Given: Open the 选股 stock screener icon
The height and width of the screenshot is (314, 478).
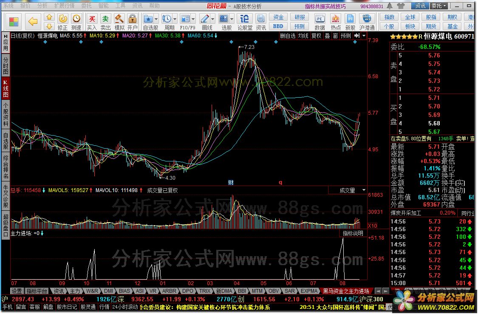Looking at the screenshot, I should click(x=224, y=19).
